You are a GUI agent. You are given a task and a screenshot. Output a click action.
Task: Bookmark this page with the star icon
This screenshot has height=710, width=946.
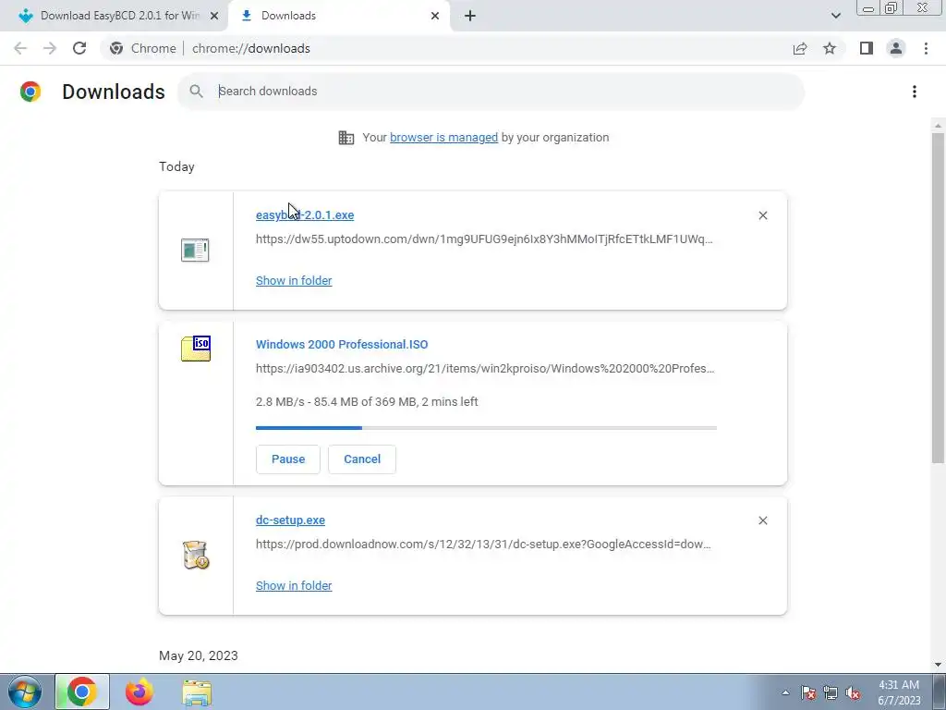[x=830, y=48]
